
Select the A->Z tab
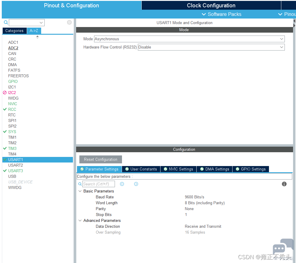pos(34,31)
